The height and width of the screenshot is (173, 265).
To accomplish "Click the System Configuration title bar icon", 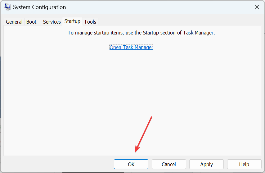I will pos(8,7).
